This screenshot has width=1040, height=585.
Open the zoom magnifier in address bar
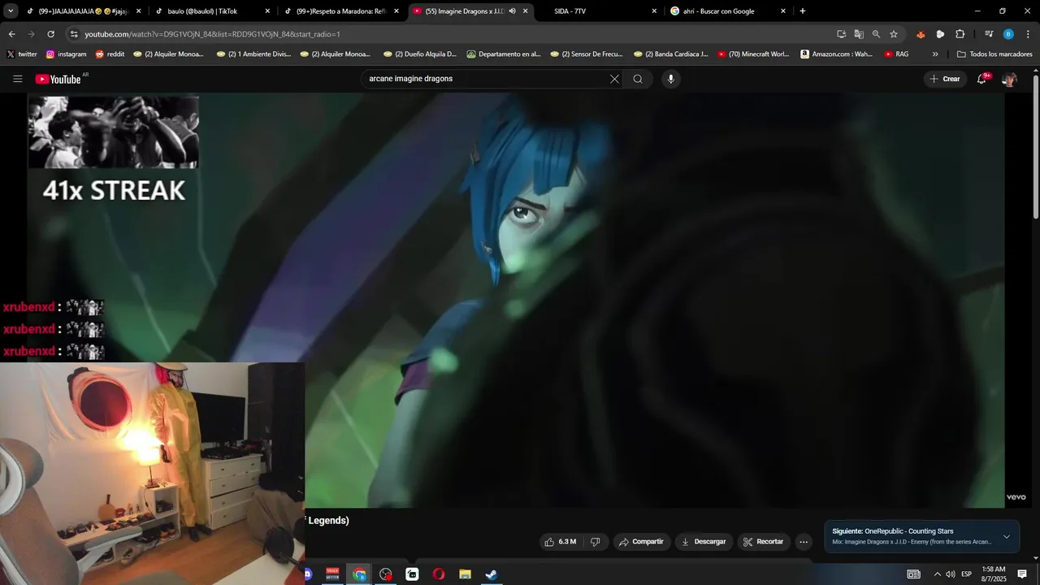tap(876, 34)
